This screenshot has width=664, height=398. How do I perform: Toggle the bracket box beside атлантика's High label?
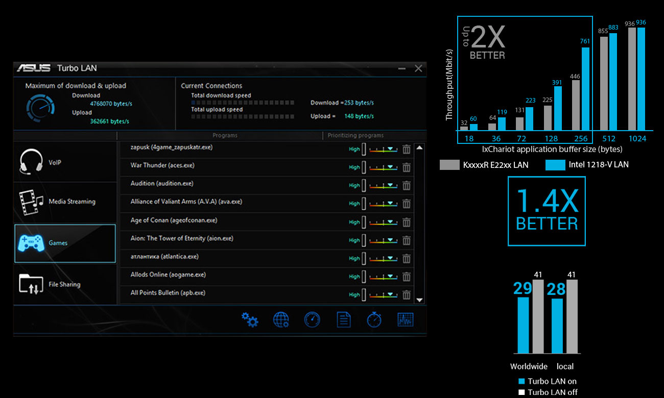(x=364, y=258)
